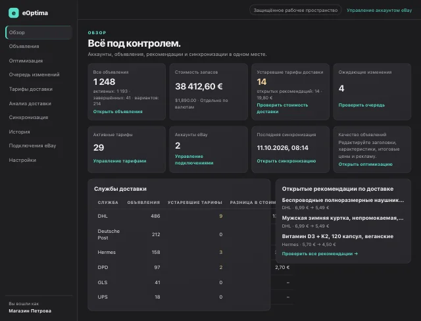
Task: Select the DHL row name
Action: (103, 216)
